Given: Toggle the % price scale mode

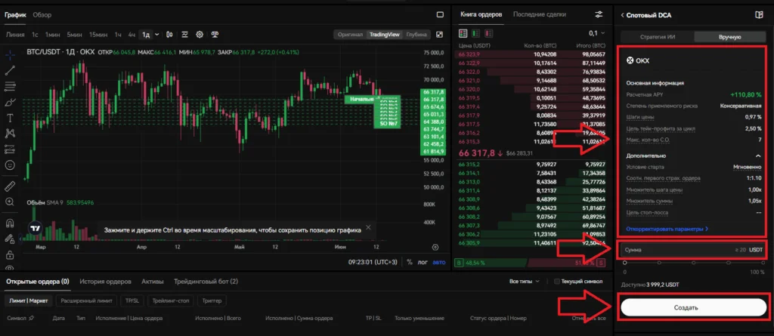Looking at the screenshot, I should pyautogui.click(x=409, y=263).
